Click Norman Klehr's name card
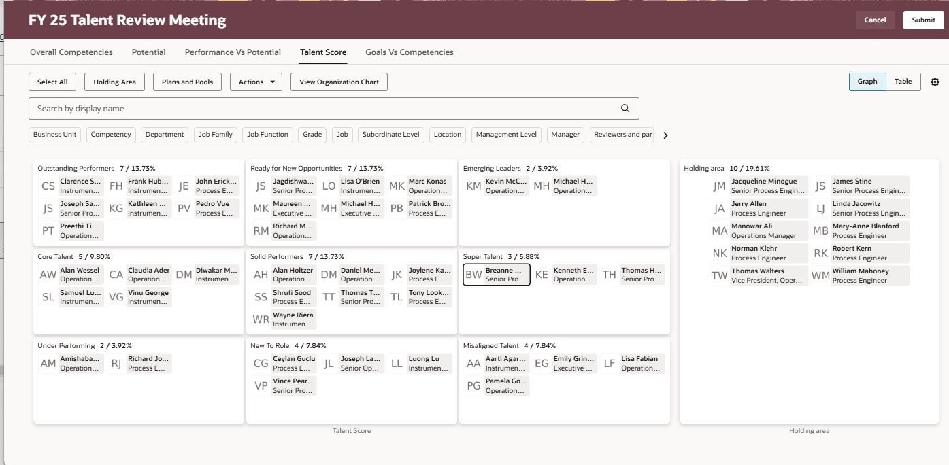 (x=769, y=254)
